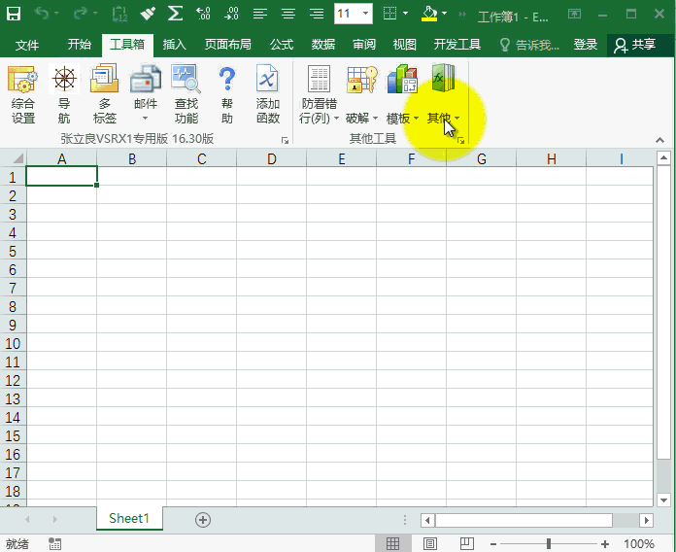The width and height of the screenshot is (676, 552).
Task: Open the 导航 navigation wheel tool
Action: coord(64,95)
